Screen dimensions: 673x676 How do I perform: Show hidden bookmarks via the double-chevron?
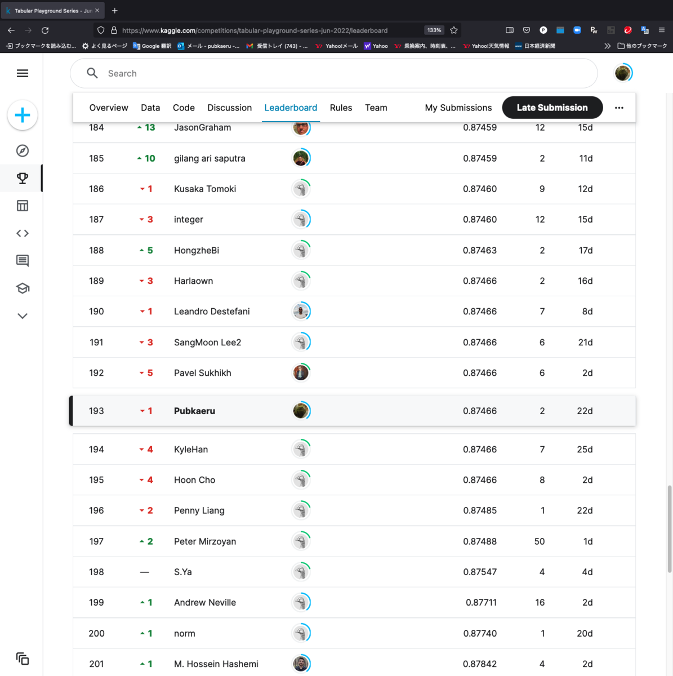pos(607,46)
